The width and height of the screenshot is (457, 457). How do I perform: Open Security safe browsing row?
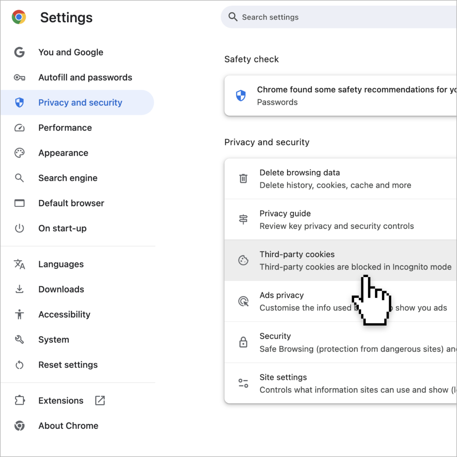[341, 342]
